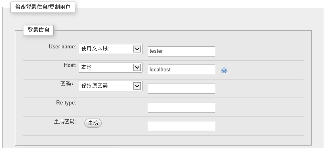This screenshot has height=148, width=327.
Task: Open the 使用文本域 user name dropdown
Action: 111,49
